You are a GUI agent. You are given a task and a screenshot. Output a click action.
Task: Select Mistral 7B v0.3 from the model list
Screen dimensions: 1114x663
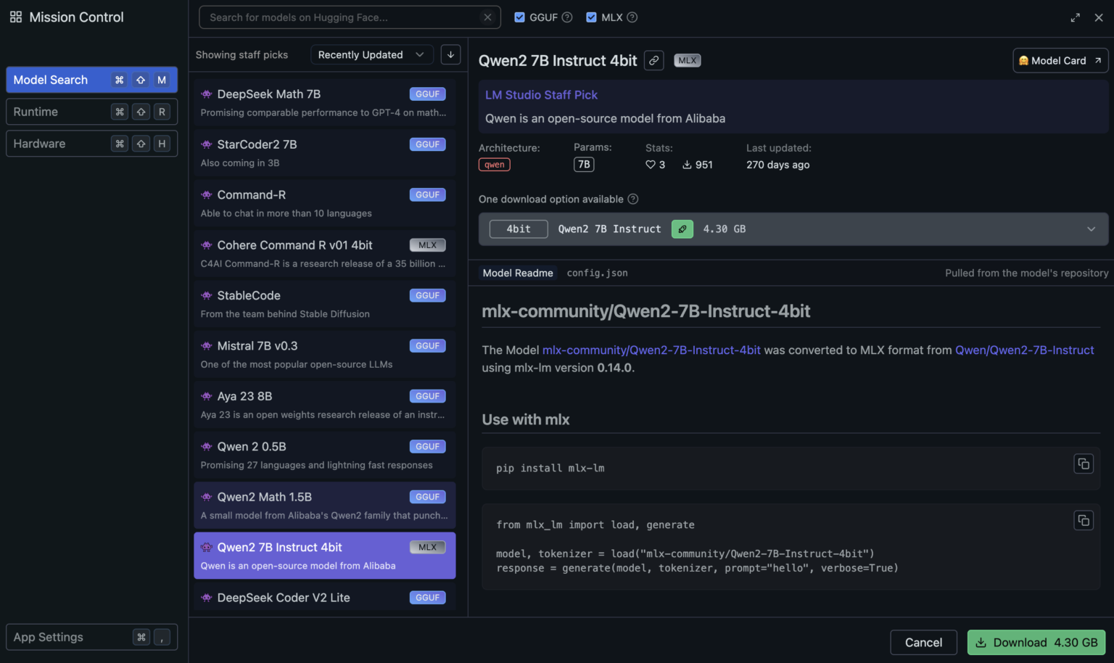point(324,354)
